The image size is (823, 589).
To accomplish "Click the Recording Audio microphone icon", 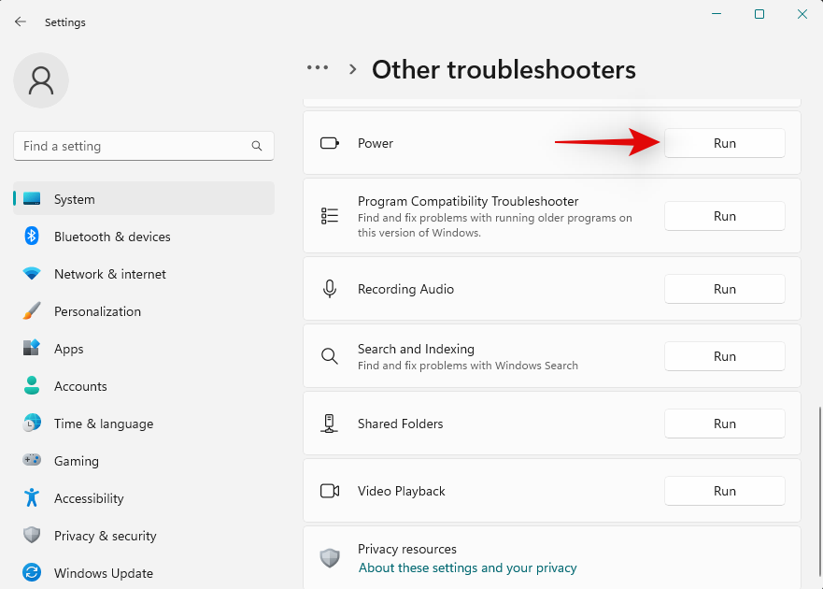I will point(330,289).
